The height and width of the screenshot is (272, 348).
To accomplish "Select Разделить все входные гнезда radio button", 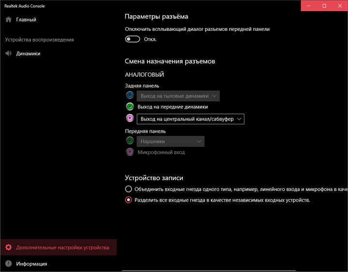I will (x=128, y=200).
